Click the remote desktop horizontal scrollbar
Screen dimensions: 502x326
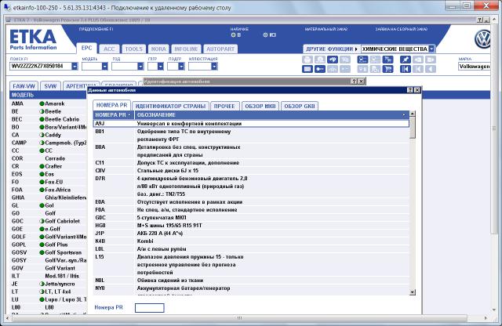coord(239,318)
